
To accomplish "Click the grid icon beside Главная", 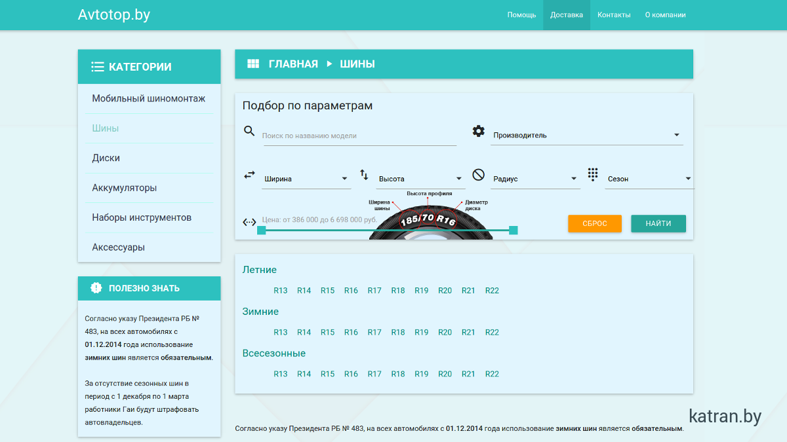I will [x=253, y=64].
